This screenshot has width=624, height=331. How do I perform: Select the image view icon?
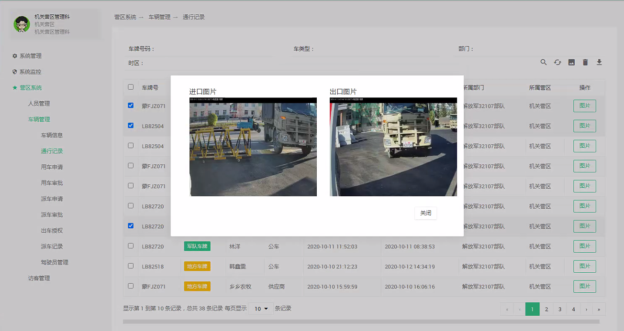pos(571,62)
